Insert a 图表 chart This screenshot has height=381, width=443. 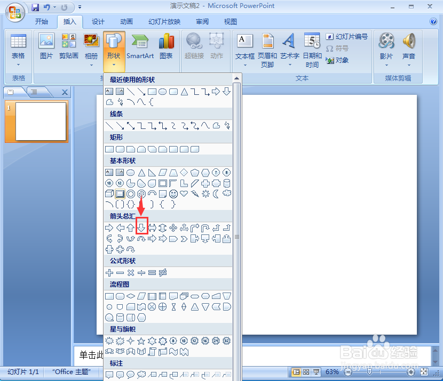tap(166, 47)
